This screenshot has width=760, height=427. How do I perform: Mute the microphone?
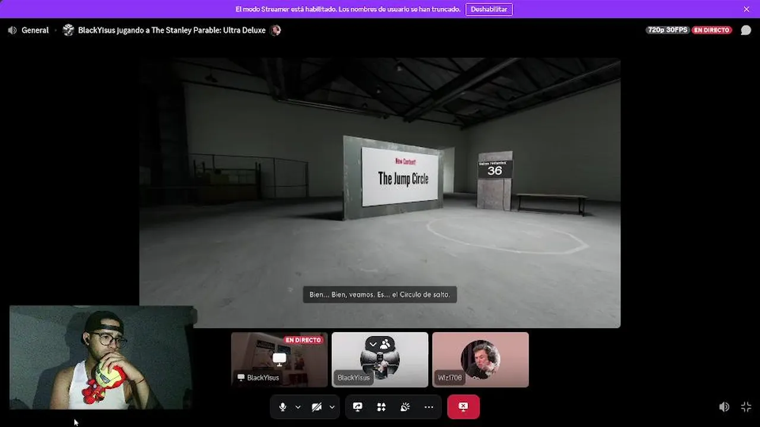[x=283, y=407]
